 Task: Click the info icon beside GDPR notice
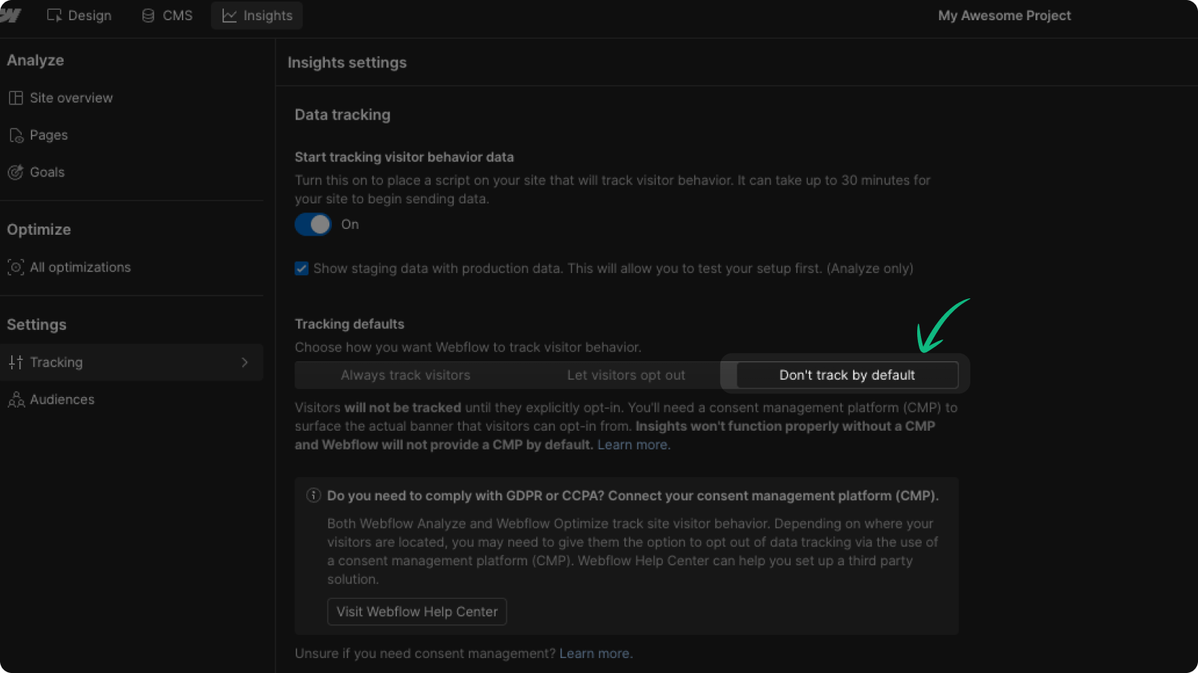tap(314, 496)
